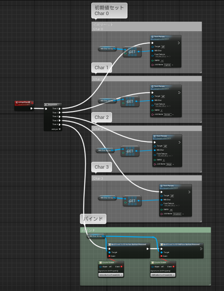Click the Then 3 output pin
This screenshot has height=291, width=224.
click(x=60, y=120)
